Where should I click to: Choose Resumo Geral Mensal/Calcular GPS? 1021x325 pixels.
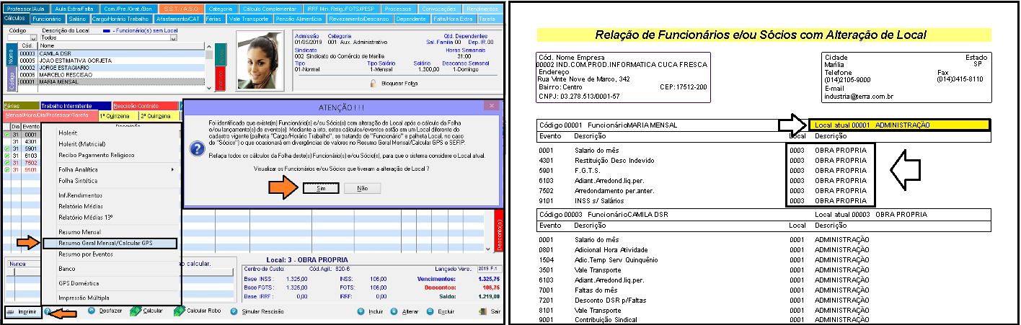pyautogui.click(x=109, y=244)
